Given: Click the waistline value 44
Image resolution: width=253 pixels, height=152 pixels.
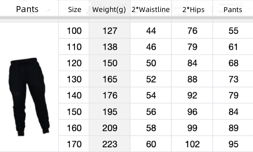Looking at the screenshot, I should click(151, 31).
